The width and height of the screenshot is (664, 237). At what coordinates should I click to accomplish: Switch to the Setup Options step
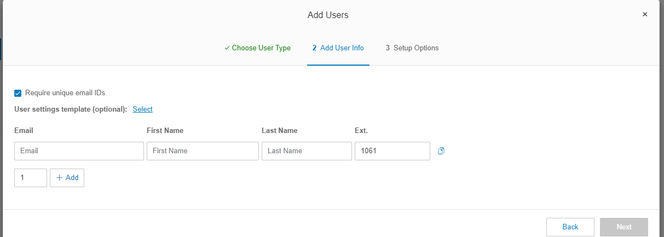click(x=412, y=48)
